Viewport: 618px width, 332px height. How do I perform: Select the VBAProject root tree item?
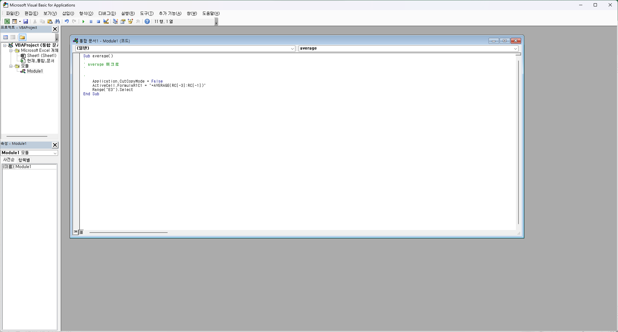coord(36,45)
